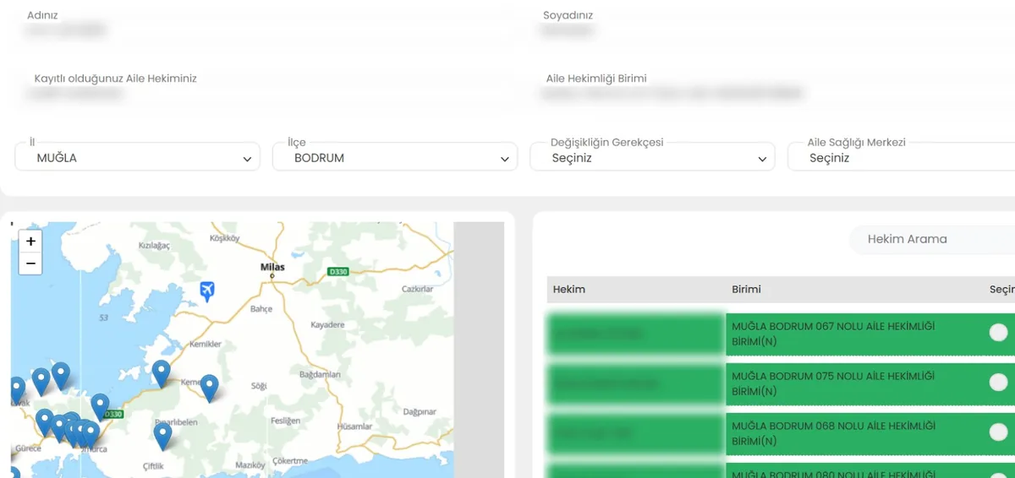Select the map pin directly above Gürece label
The height and width of the screenshot is (478, 1015).
(x=44, y=422)
